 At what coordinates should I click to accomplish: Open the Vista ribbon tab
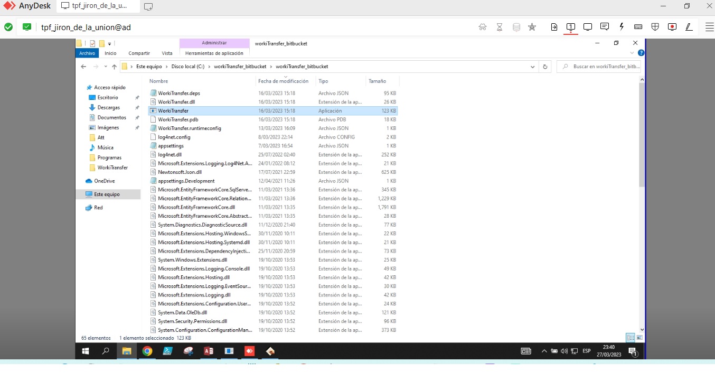click(x=167, y=53)
